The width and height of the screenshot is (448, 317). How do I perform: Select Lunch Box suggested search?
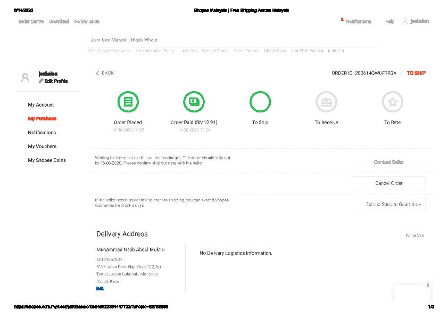(x=188, y=51)
